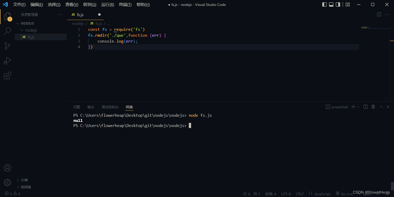
Task: Switch to the 调试控制台 panel tab
Action: pyautogui.click(x=110, y=107)
